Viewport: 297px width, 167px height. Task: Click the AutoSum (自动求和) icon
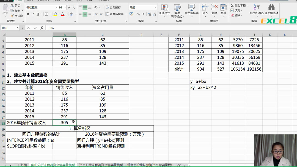pos(232,5)
